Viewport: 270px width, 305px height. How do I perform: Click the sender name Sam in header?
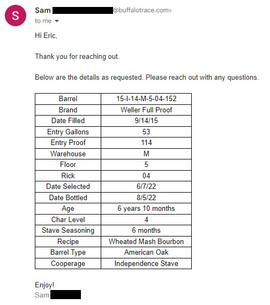point(43,10)
